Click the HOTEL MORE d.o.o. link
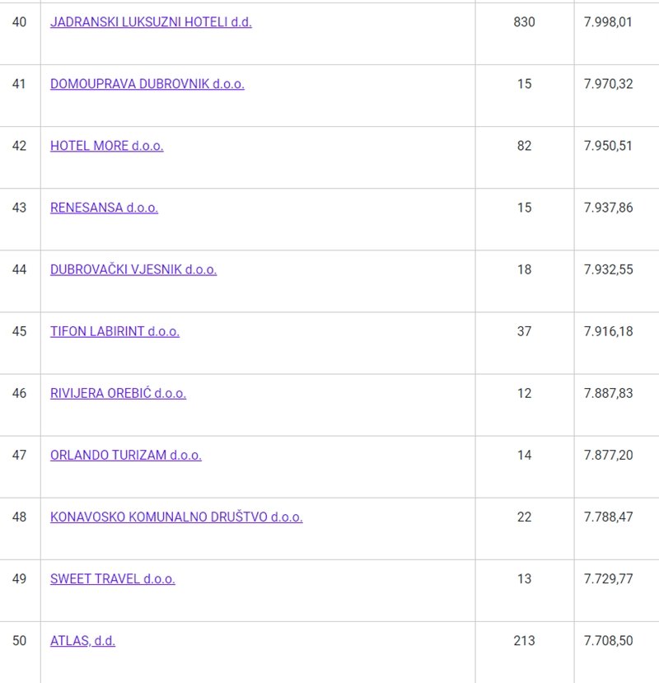Image resolution: width=659 pixels, height=683 pixels. coord(106,146)
